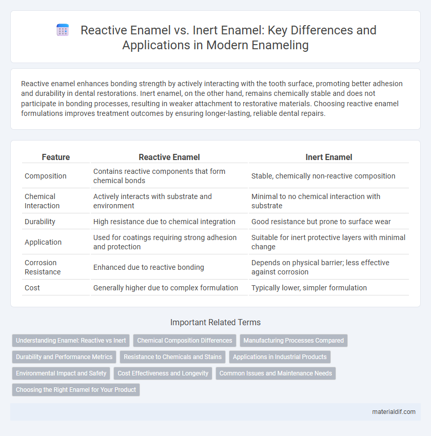Select the 'Application' row label
Screen dimensions: 431x436
(x=43, y=242)
